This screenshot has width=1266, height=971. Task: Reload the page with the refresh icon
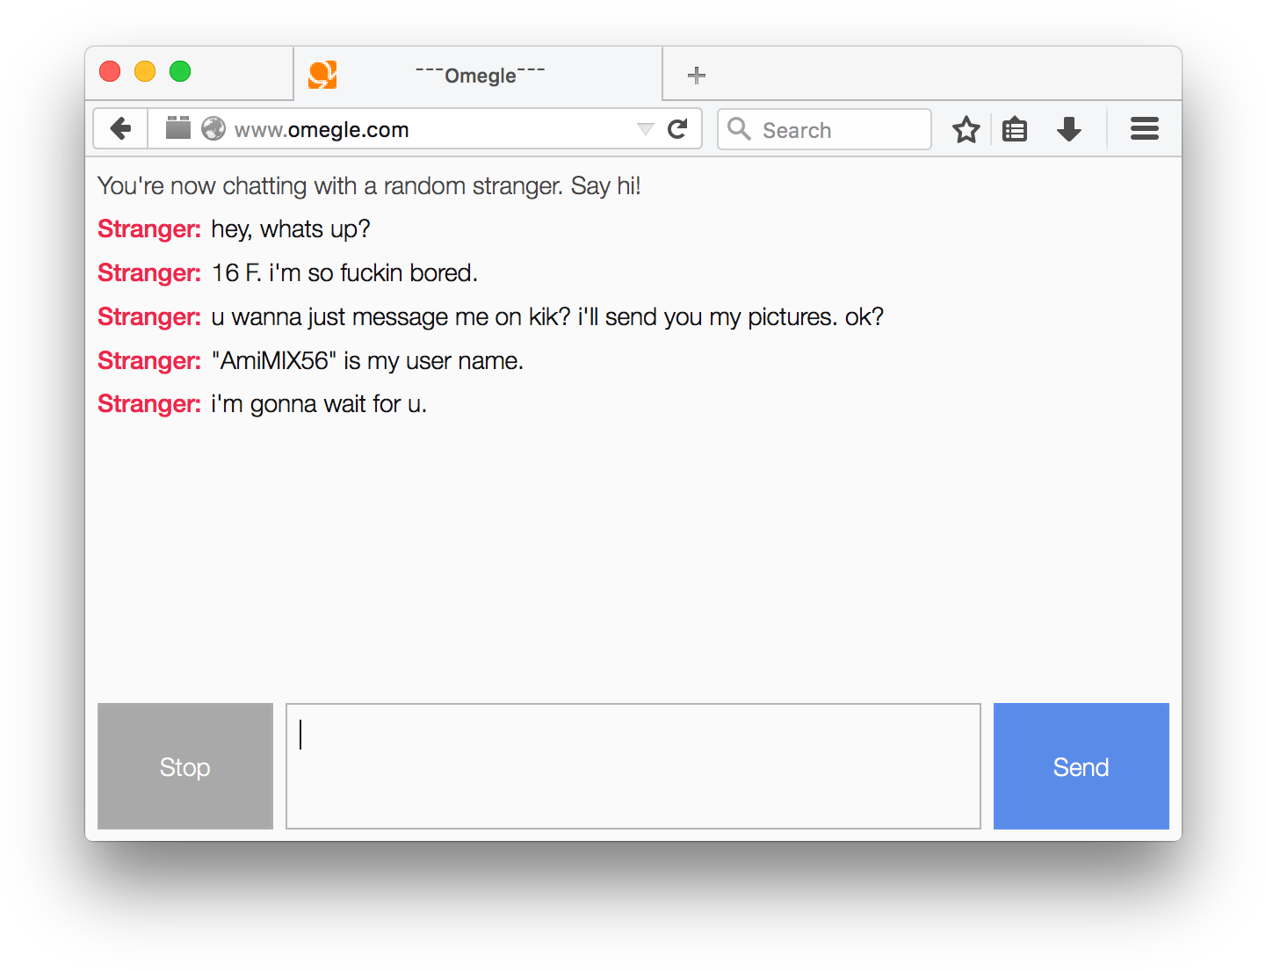677,129
